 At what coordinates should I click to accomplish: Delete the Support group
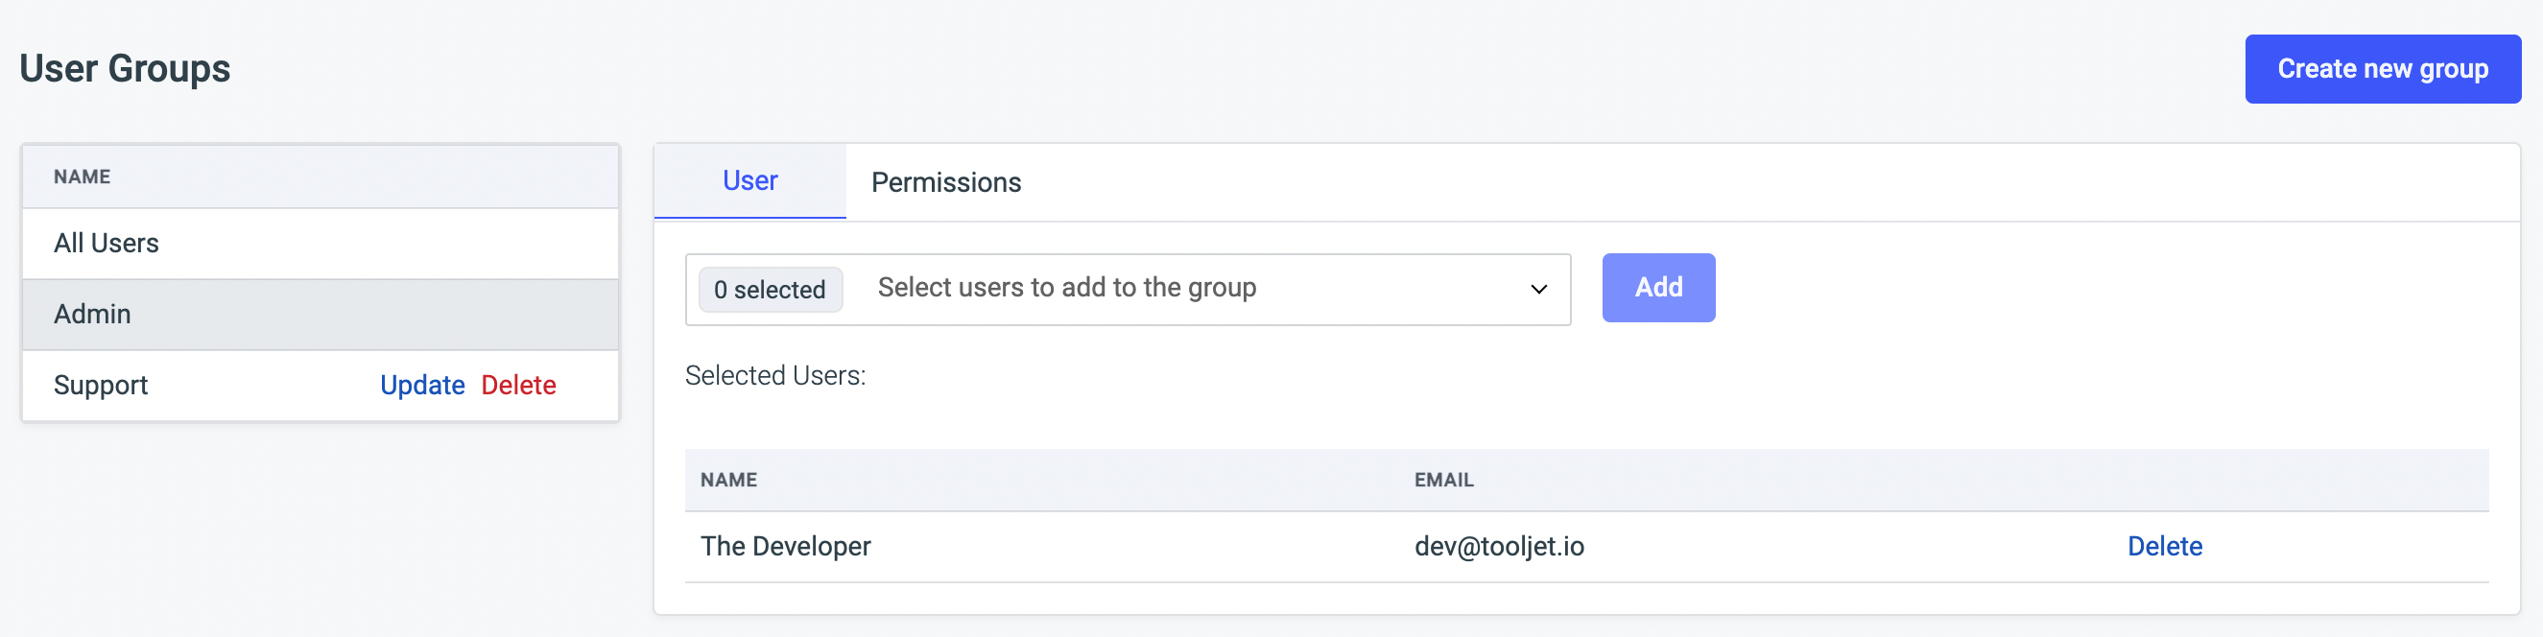518,385
